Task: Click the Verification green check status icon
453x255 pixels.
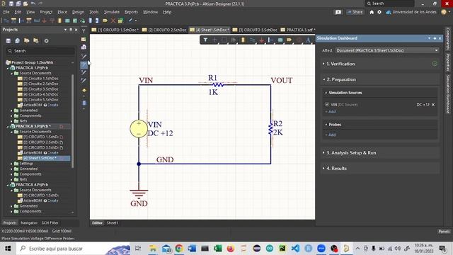Action: pos(435,64)
